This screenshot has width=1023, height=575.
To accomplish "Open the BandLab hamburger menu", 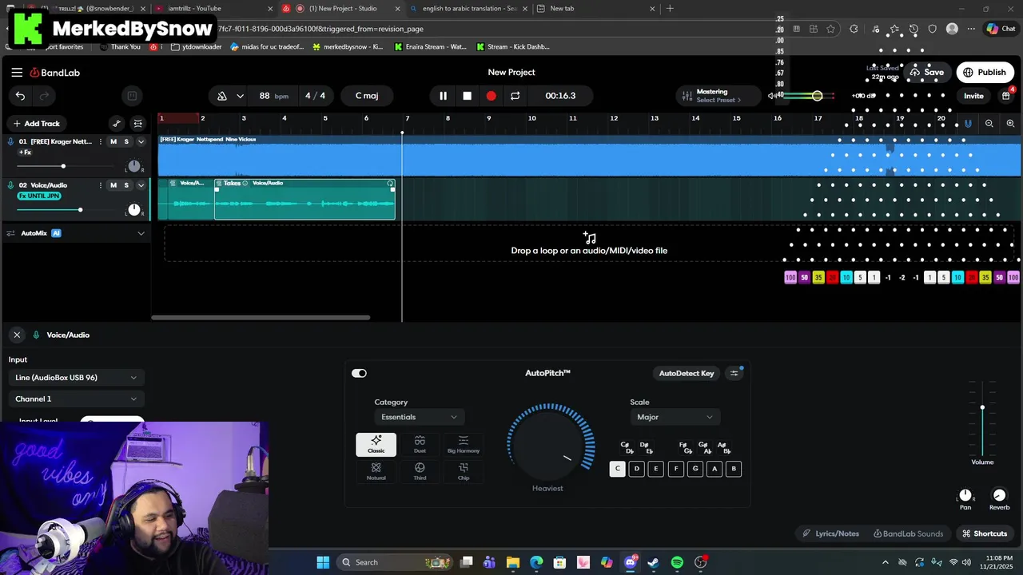I will tap(17, 72).
